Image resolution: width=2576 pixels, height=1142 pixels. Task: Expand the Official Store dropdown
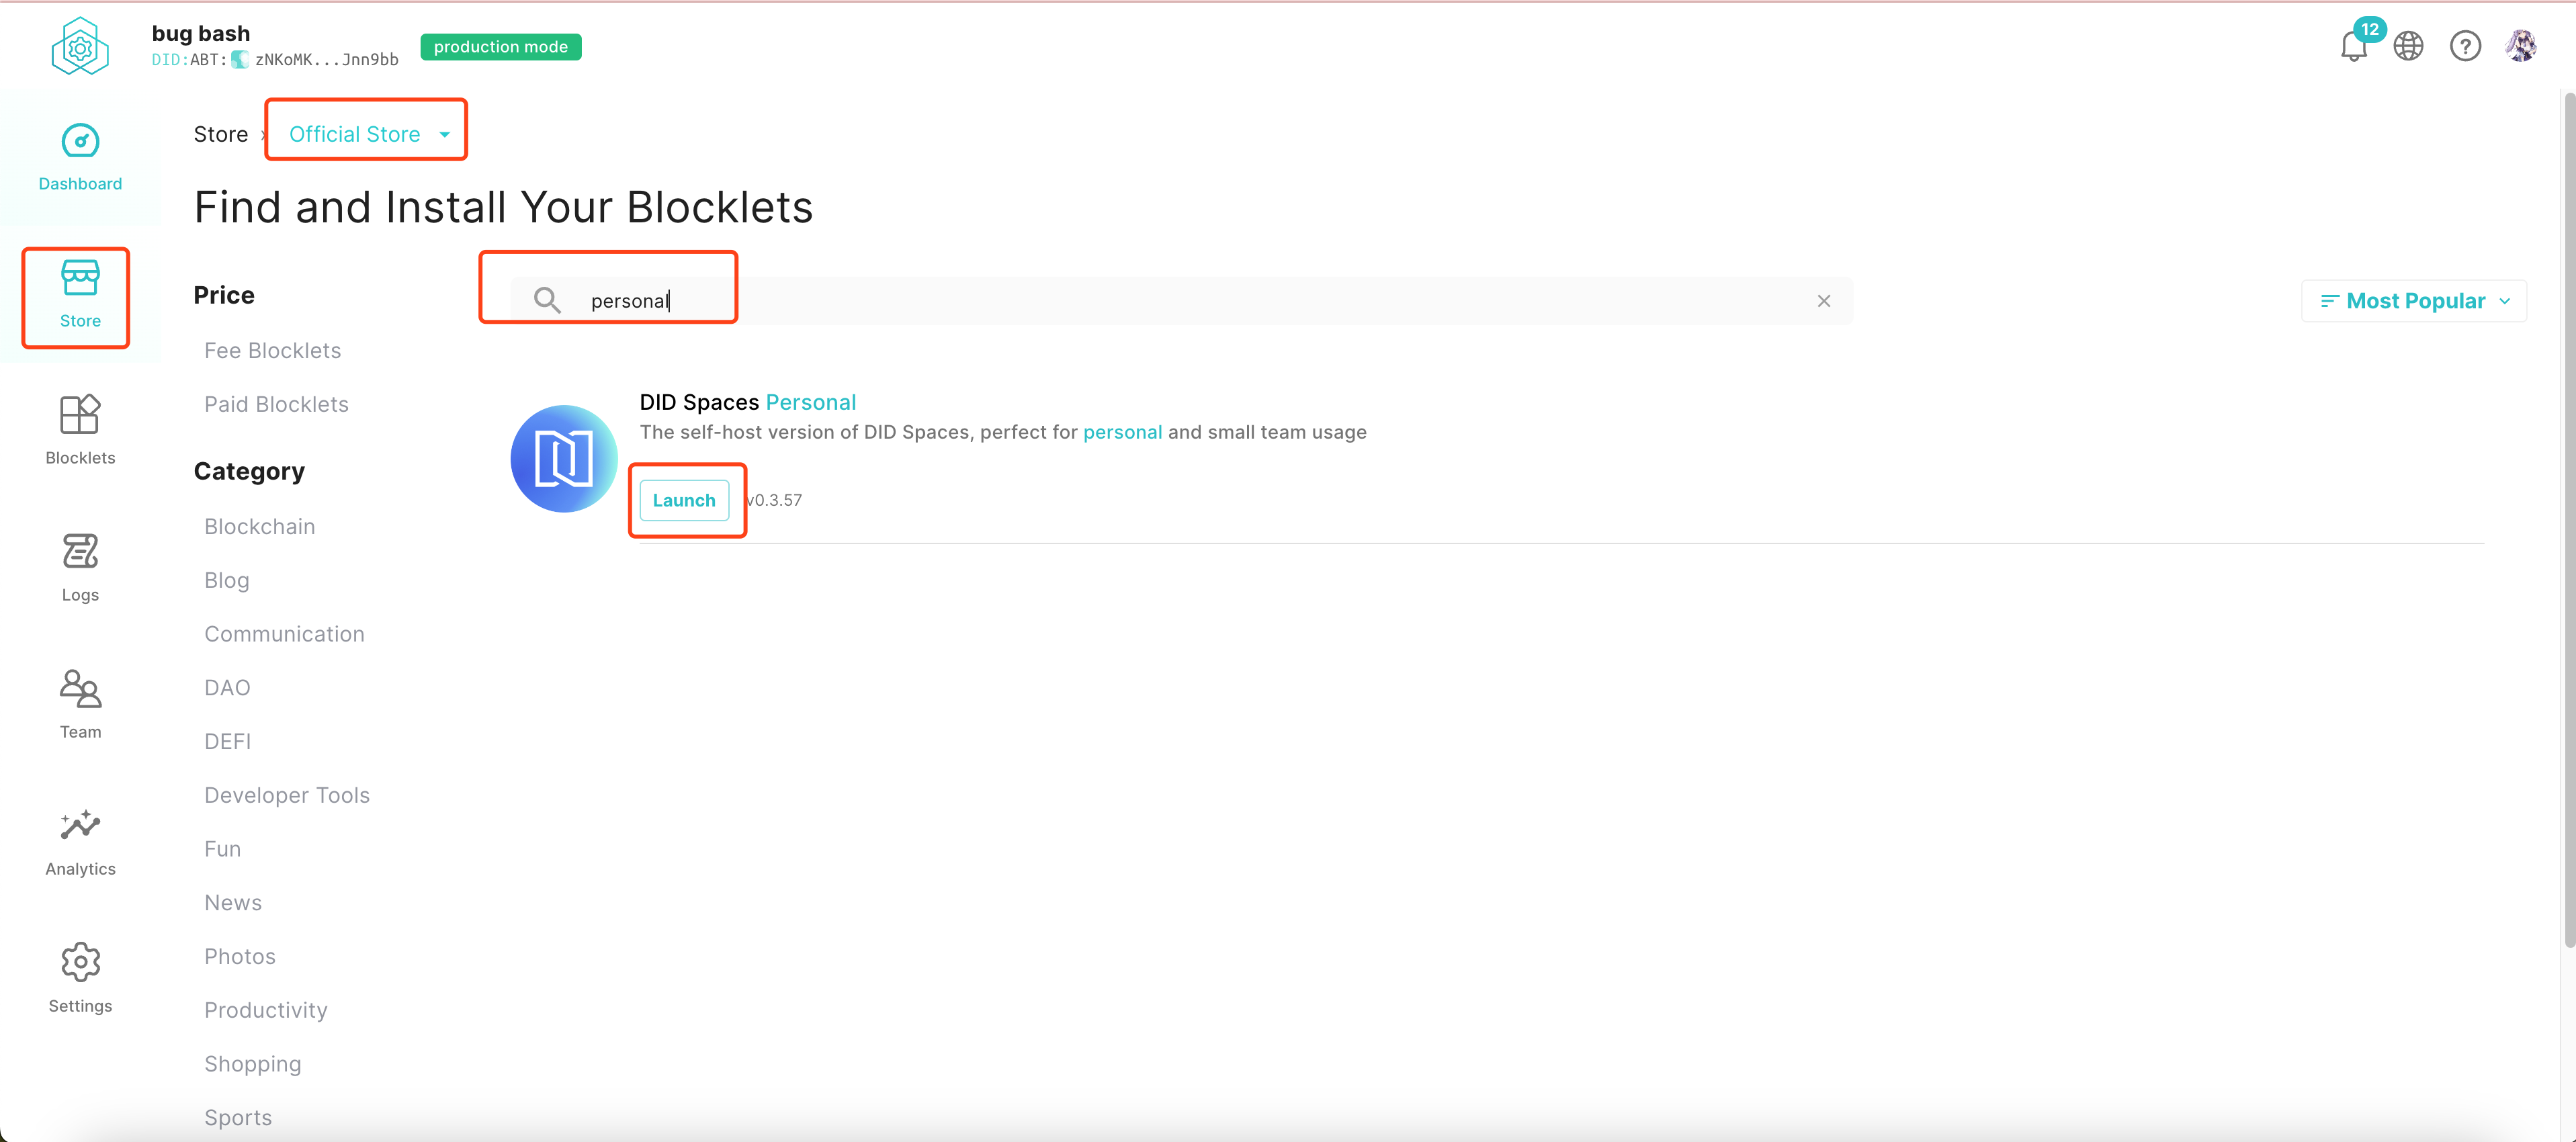[369, 134]
